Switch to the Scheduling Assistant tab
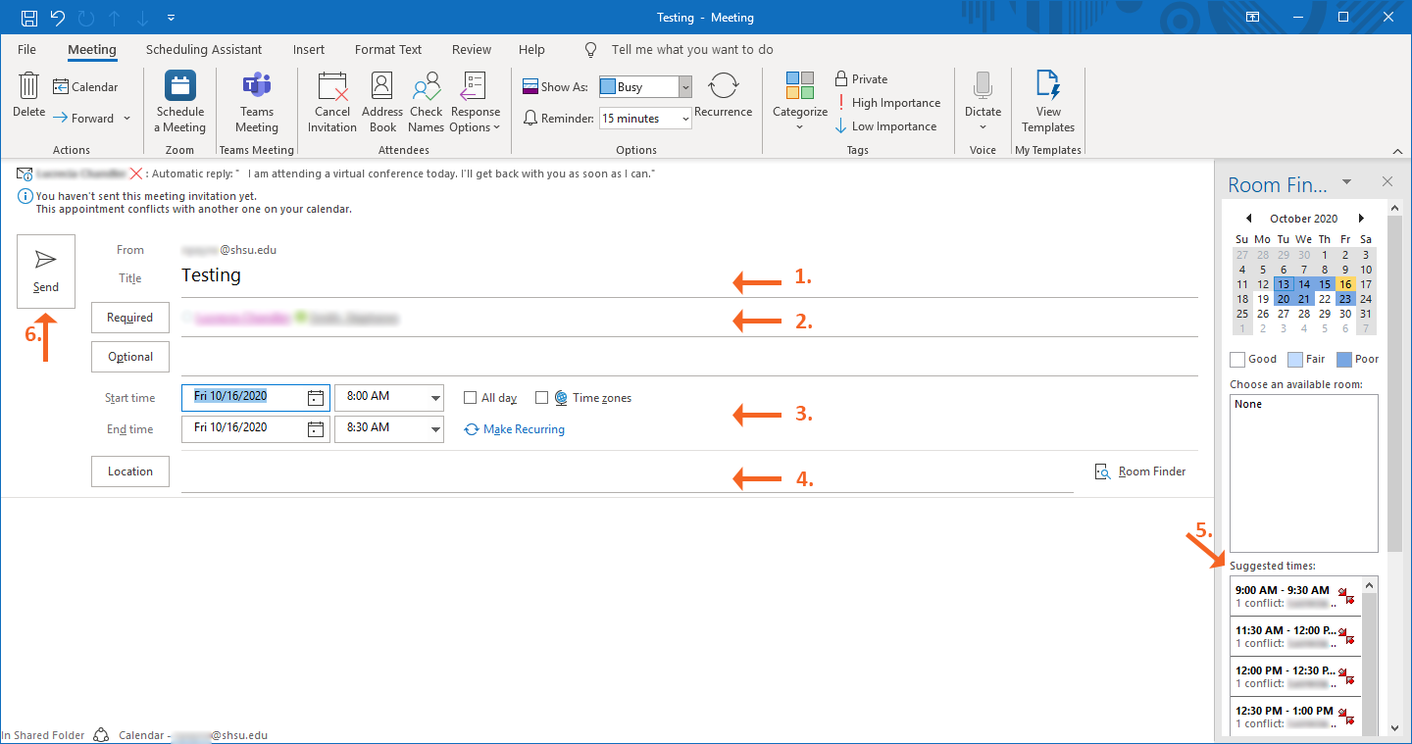This screenshot has height=744, width=1412. [x=204, y=50]
